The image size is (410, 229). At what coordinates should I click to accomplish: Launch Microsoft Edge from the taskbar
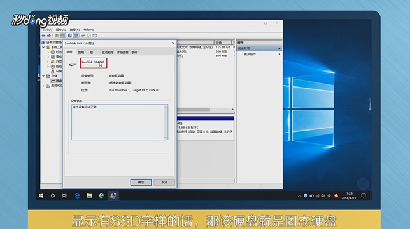click(77, 195)
